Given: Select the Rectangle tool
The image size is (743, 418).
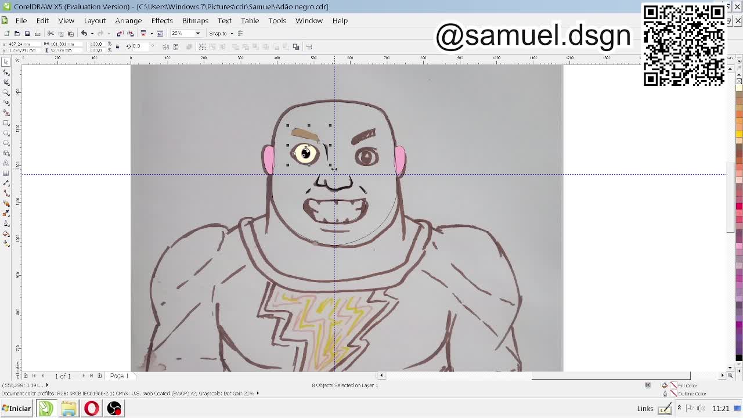Looking at the screenshot, I should click(x=6, y=123).
